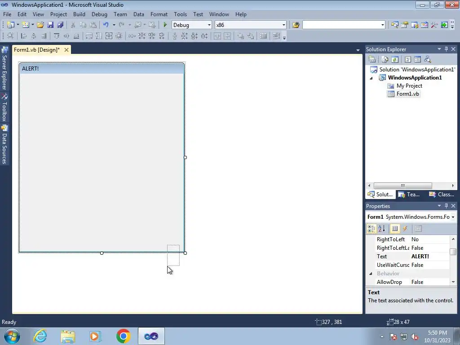The image size is (460, 345).
Task: Open Windows Explorer folder on the taskbar
Action: tap(68, 336)
